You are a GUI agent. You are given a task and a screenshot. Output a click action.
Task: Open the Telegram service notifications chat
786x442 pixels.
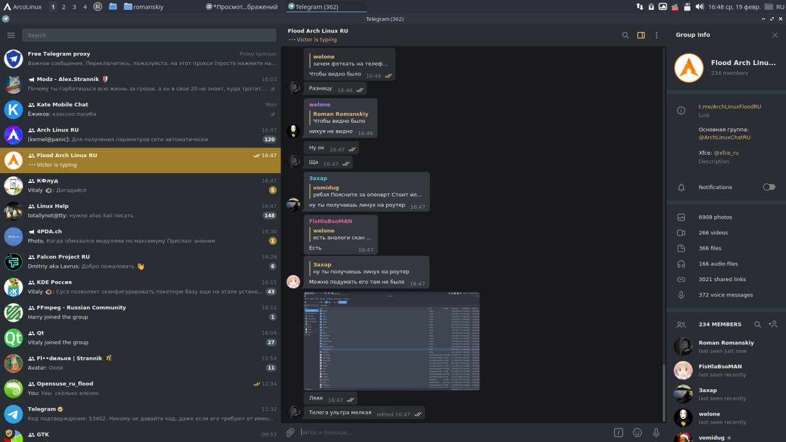[x=140, y=414]
